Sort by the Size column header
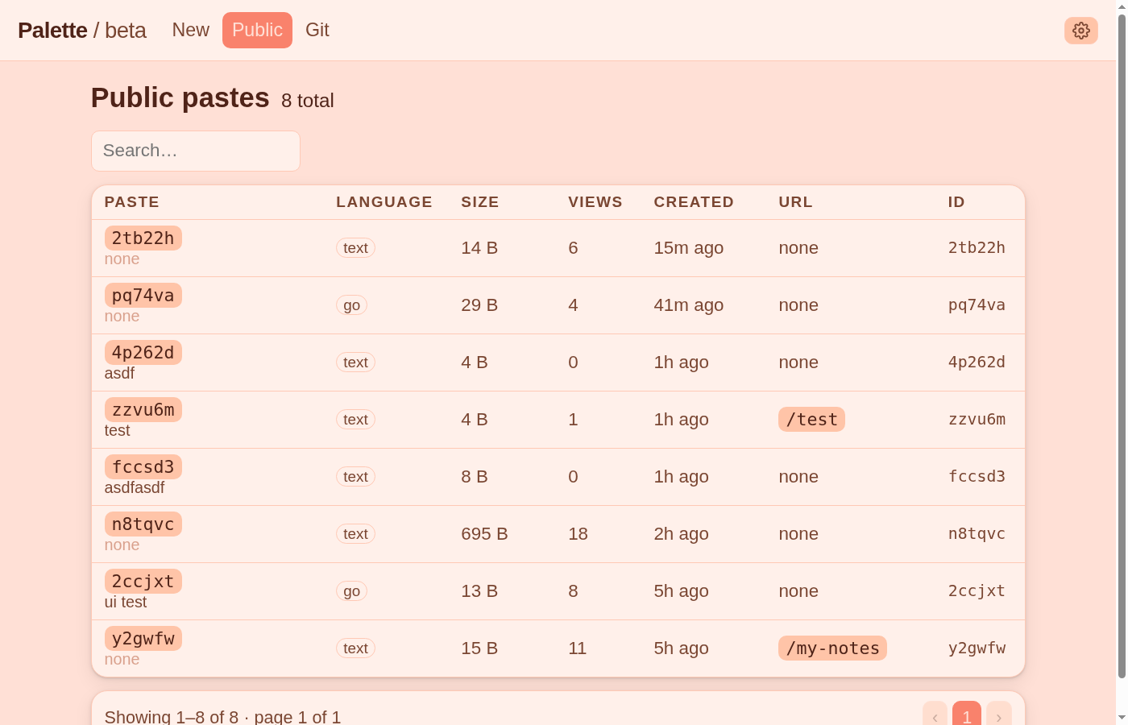The image size is (1128, 725). coord(480,202)
